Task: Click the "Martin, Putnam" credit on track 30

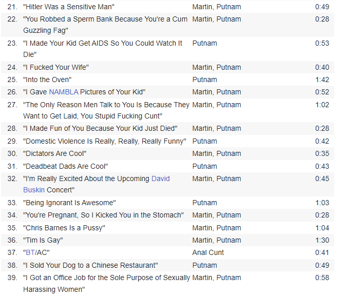Action: point(217,153)
